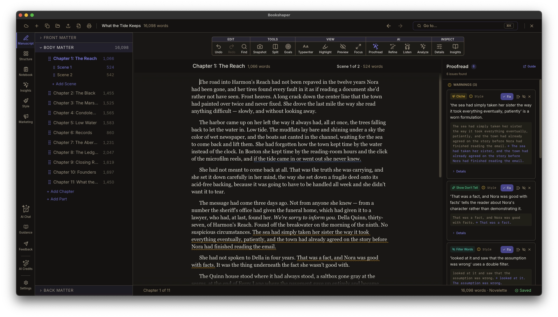
Task: Collapse the Body Matter section
Action: coord(84,47)
